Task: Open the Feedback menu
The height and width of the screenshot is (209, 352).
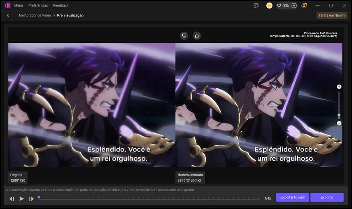Action: coord(61,5)
